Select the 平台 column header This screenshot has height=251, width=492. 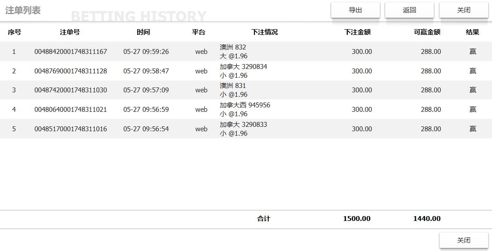point(199,32)
